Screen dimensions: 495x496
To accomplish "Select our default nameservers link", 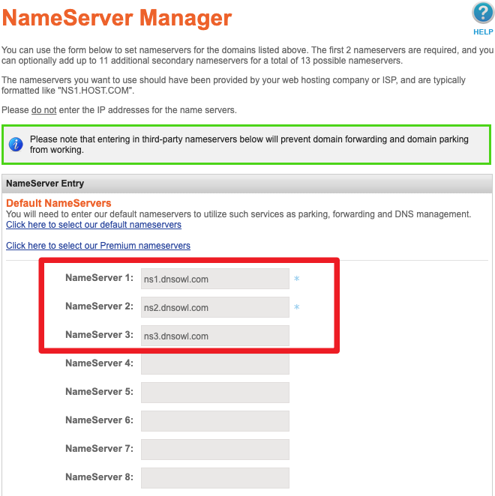I will (94, 225).
